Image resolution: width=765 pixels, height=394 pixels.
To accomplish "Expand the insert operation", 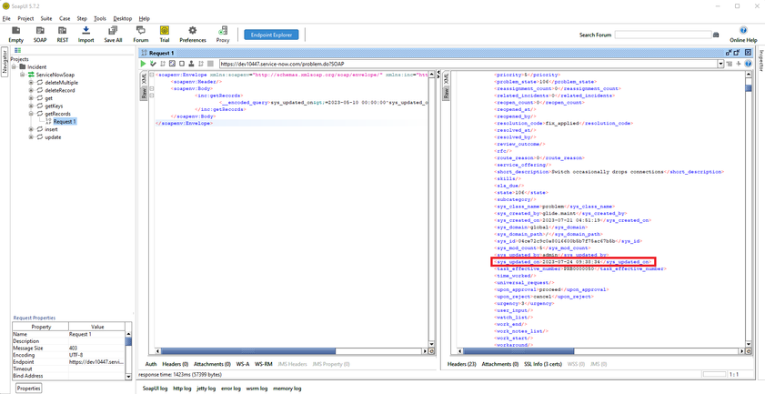I will click(31, 129).
